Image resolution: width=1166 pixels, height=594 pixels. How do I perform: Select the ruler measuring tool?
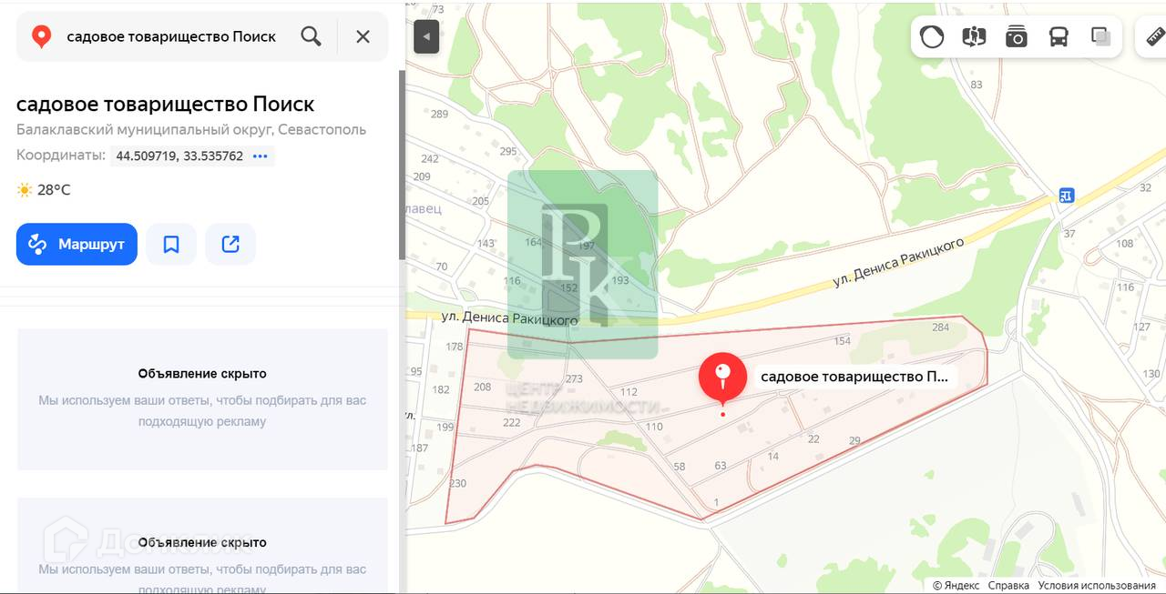point(1154,37)
